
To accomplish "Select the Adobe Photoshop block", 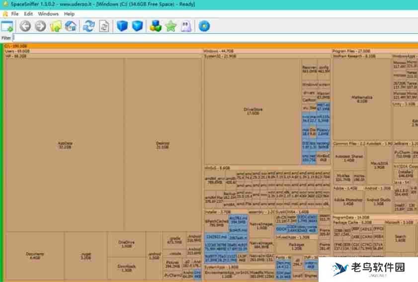I will pos(348,201).
